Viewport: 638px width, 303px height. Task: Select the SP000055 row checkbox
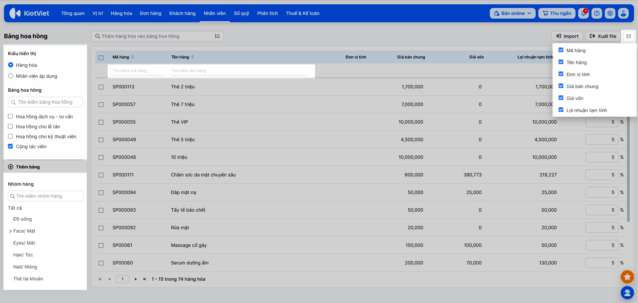click(101, 122)
